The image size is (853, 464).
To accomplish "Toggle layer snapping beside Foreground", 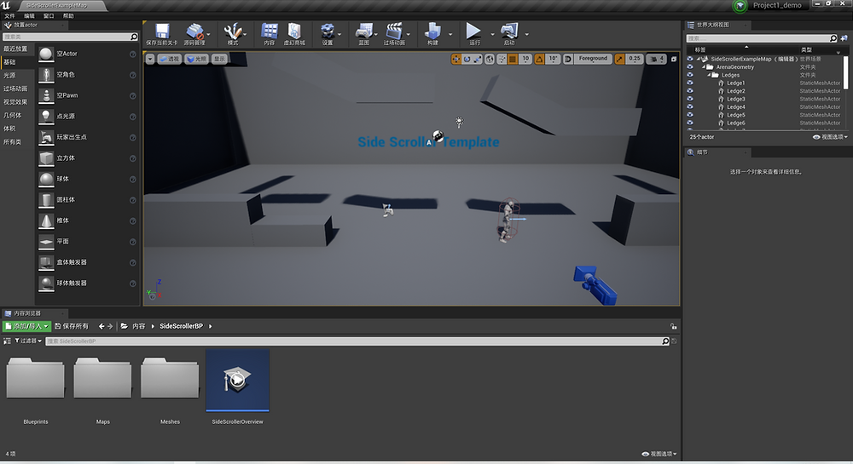I will click(568, 59).
